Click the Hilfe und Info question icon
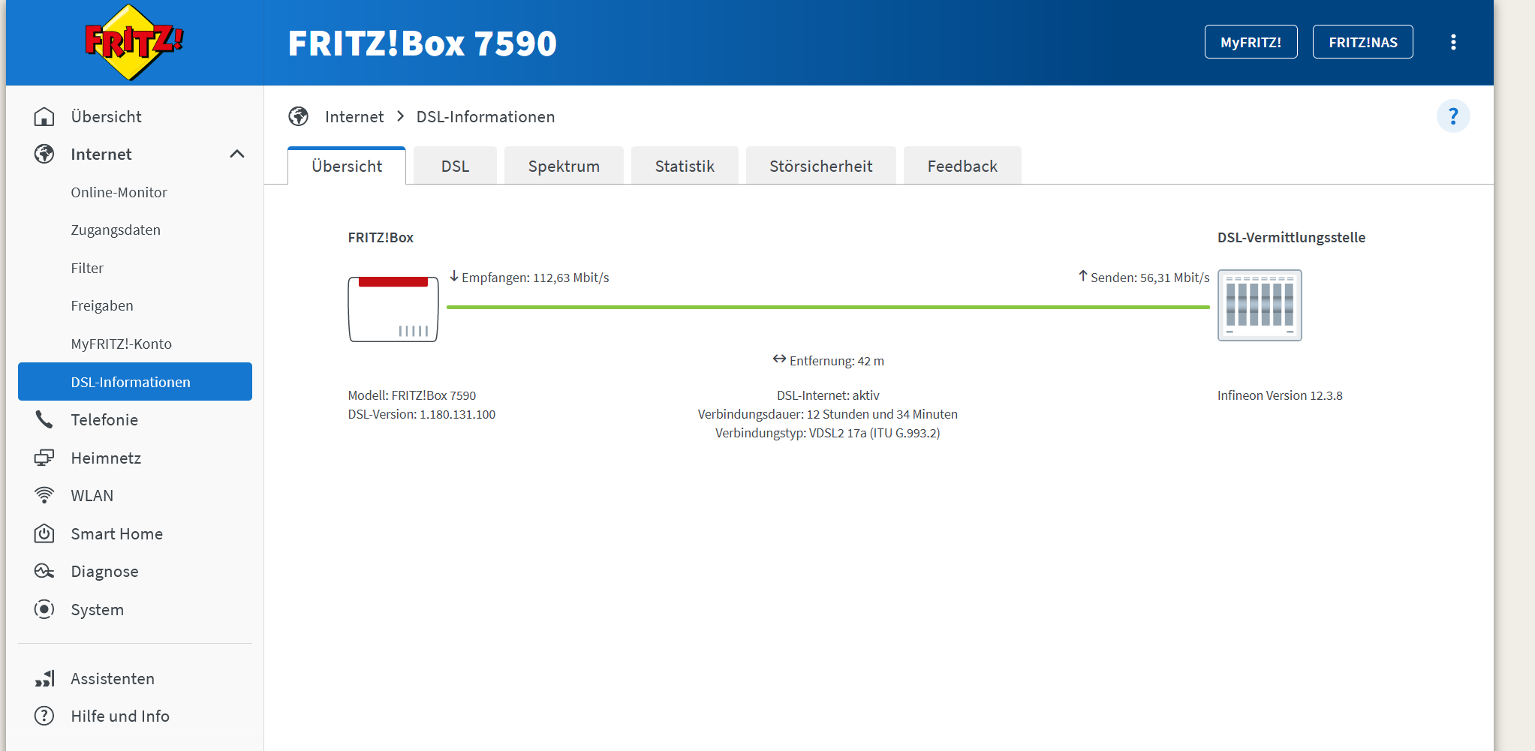Screen dimensions: 1535x751 tap(44, 716)
